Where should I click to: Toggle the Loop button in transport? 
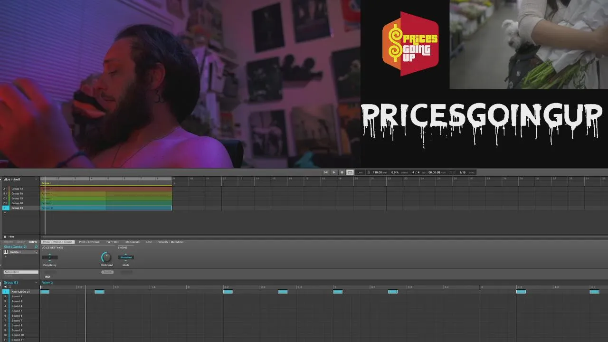350,172
